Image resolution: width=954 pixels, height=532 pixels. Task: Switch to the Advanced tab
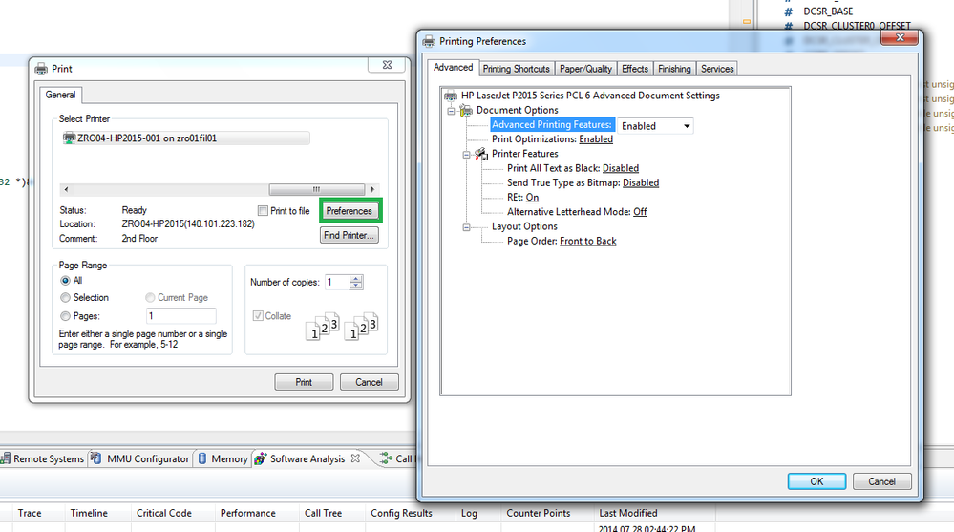[x=453, y=68]
